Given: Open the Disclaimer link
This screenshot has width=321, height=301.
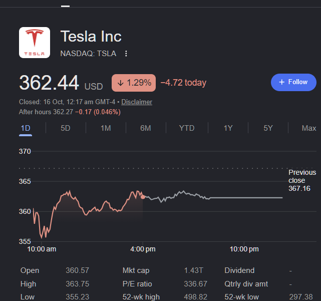Looking at the screenshot, I should (137, 102).
